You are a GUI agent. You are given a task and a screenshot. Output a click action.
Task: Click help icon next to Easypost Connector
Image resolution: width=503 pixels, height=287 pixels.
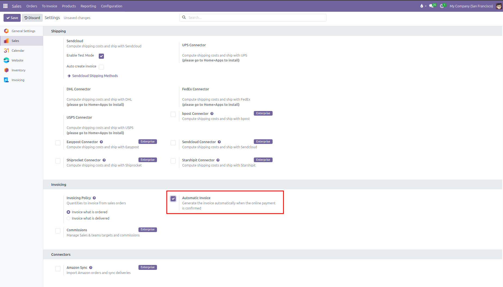(101, 142)
